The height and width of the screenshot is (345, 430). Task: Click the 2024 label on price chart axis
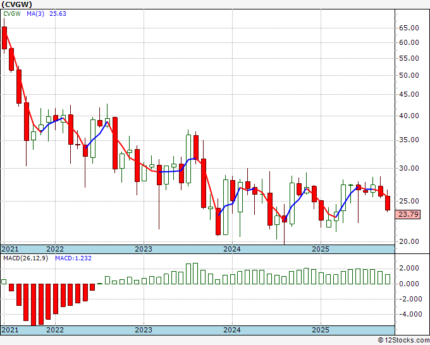(232, 249)
